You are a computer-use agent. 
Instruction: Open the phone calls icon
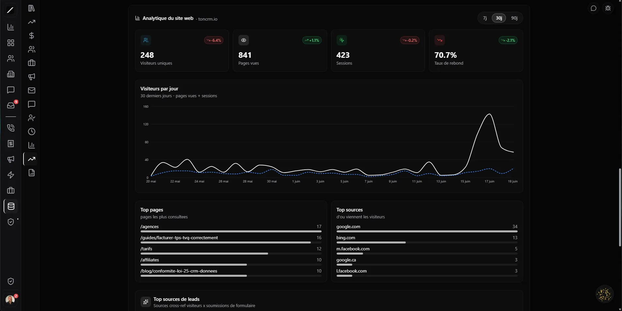pos(11,128)
